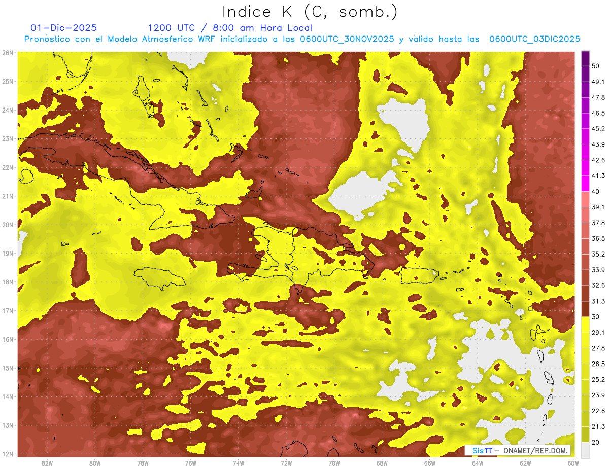
Task: Click the "64W" longitude label
Action: (x=478, y=463)
